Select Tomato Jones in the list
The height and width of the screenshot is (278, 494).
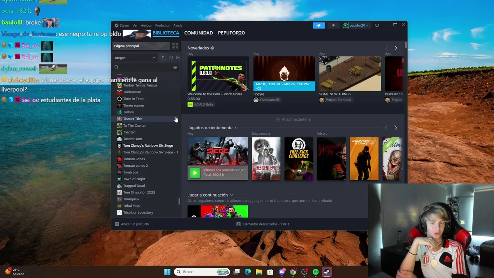pyautogui.click(x=134, y=159)
